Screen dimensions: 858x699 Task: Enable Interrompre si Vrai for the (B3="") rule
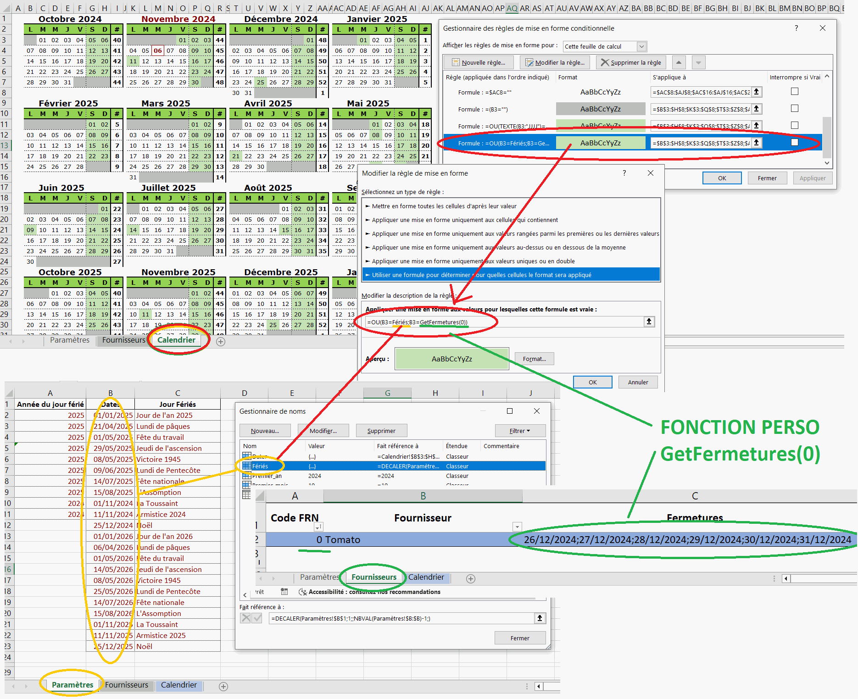pyautogui.click(x=795, y=109)
